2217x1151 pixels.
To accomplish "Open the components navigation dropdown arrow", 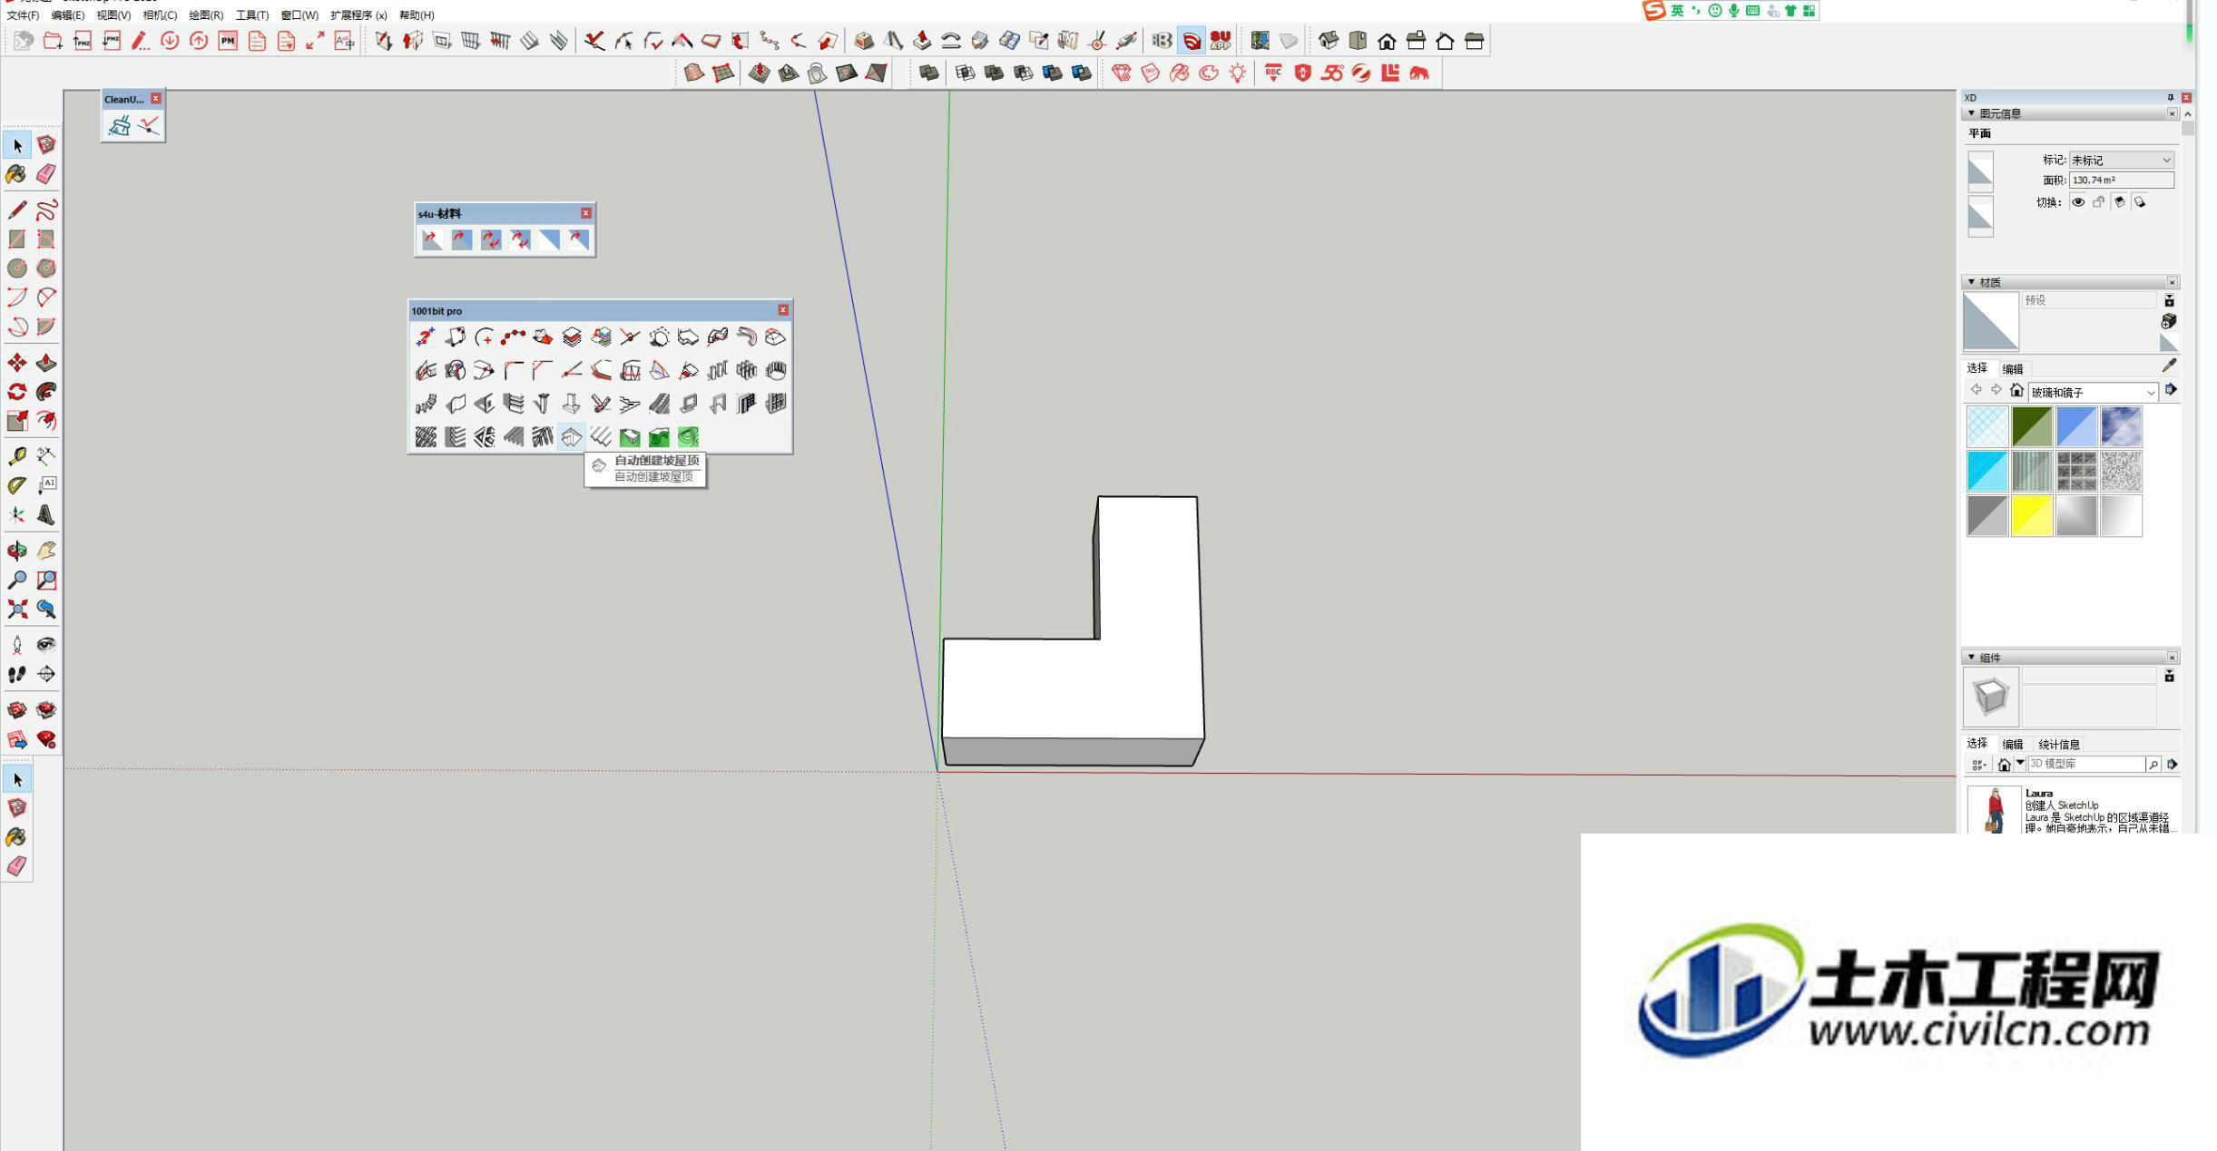I will (2020, 764).
